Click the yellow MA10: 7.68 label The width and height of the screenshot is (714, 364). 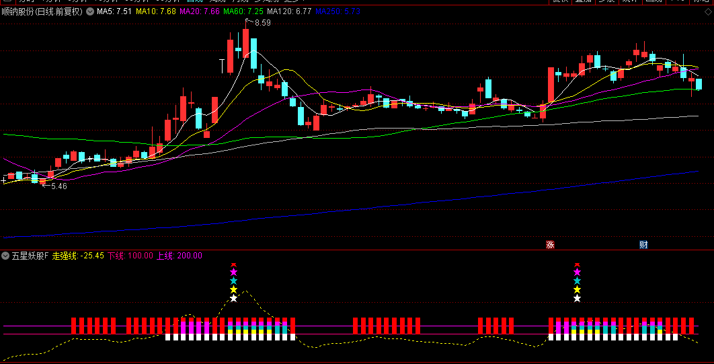click(155, 11)
